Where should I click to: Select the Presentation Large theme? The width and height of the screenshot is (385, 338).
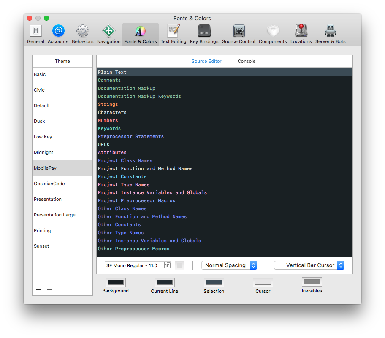pos(62,215)
